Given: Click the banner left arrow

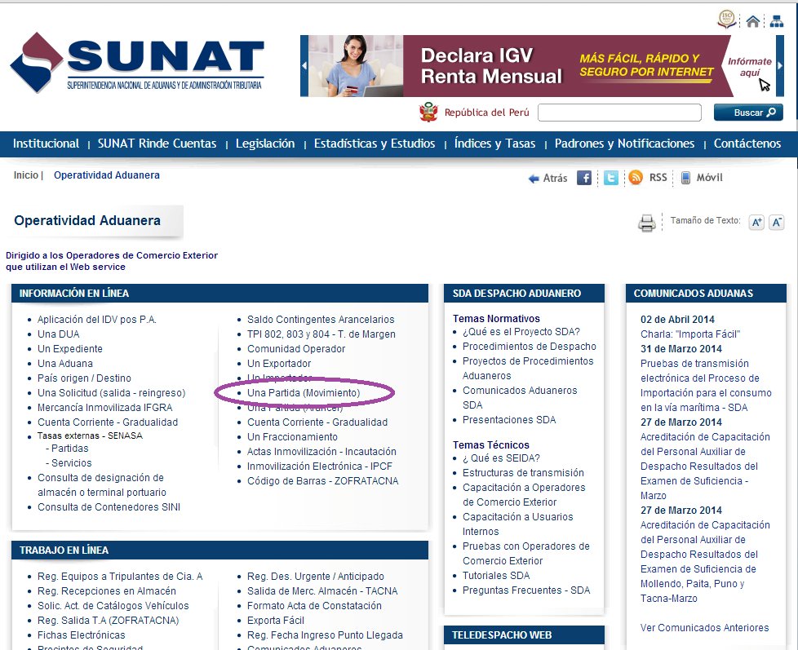Looking at the screenshot, I should (304, 65).
